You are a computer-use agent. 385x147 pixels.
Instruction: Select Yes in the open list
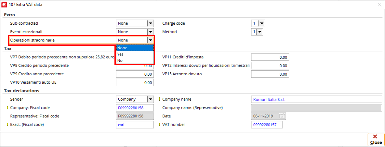tap(135, 54)
